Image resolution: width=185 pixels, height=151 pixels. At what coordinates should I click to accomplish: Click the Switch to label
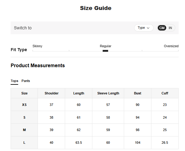[x=23, y=28]
